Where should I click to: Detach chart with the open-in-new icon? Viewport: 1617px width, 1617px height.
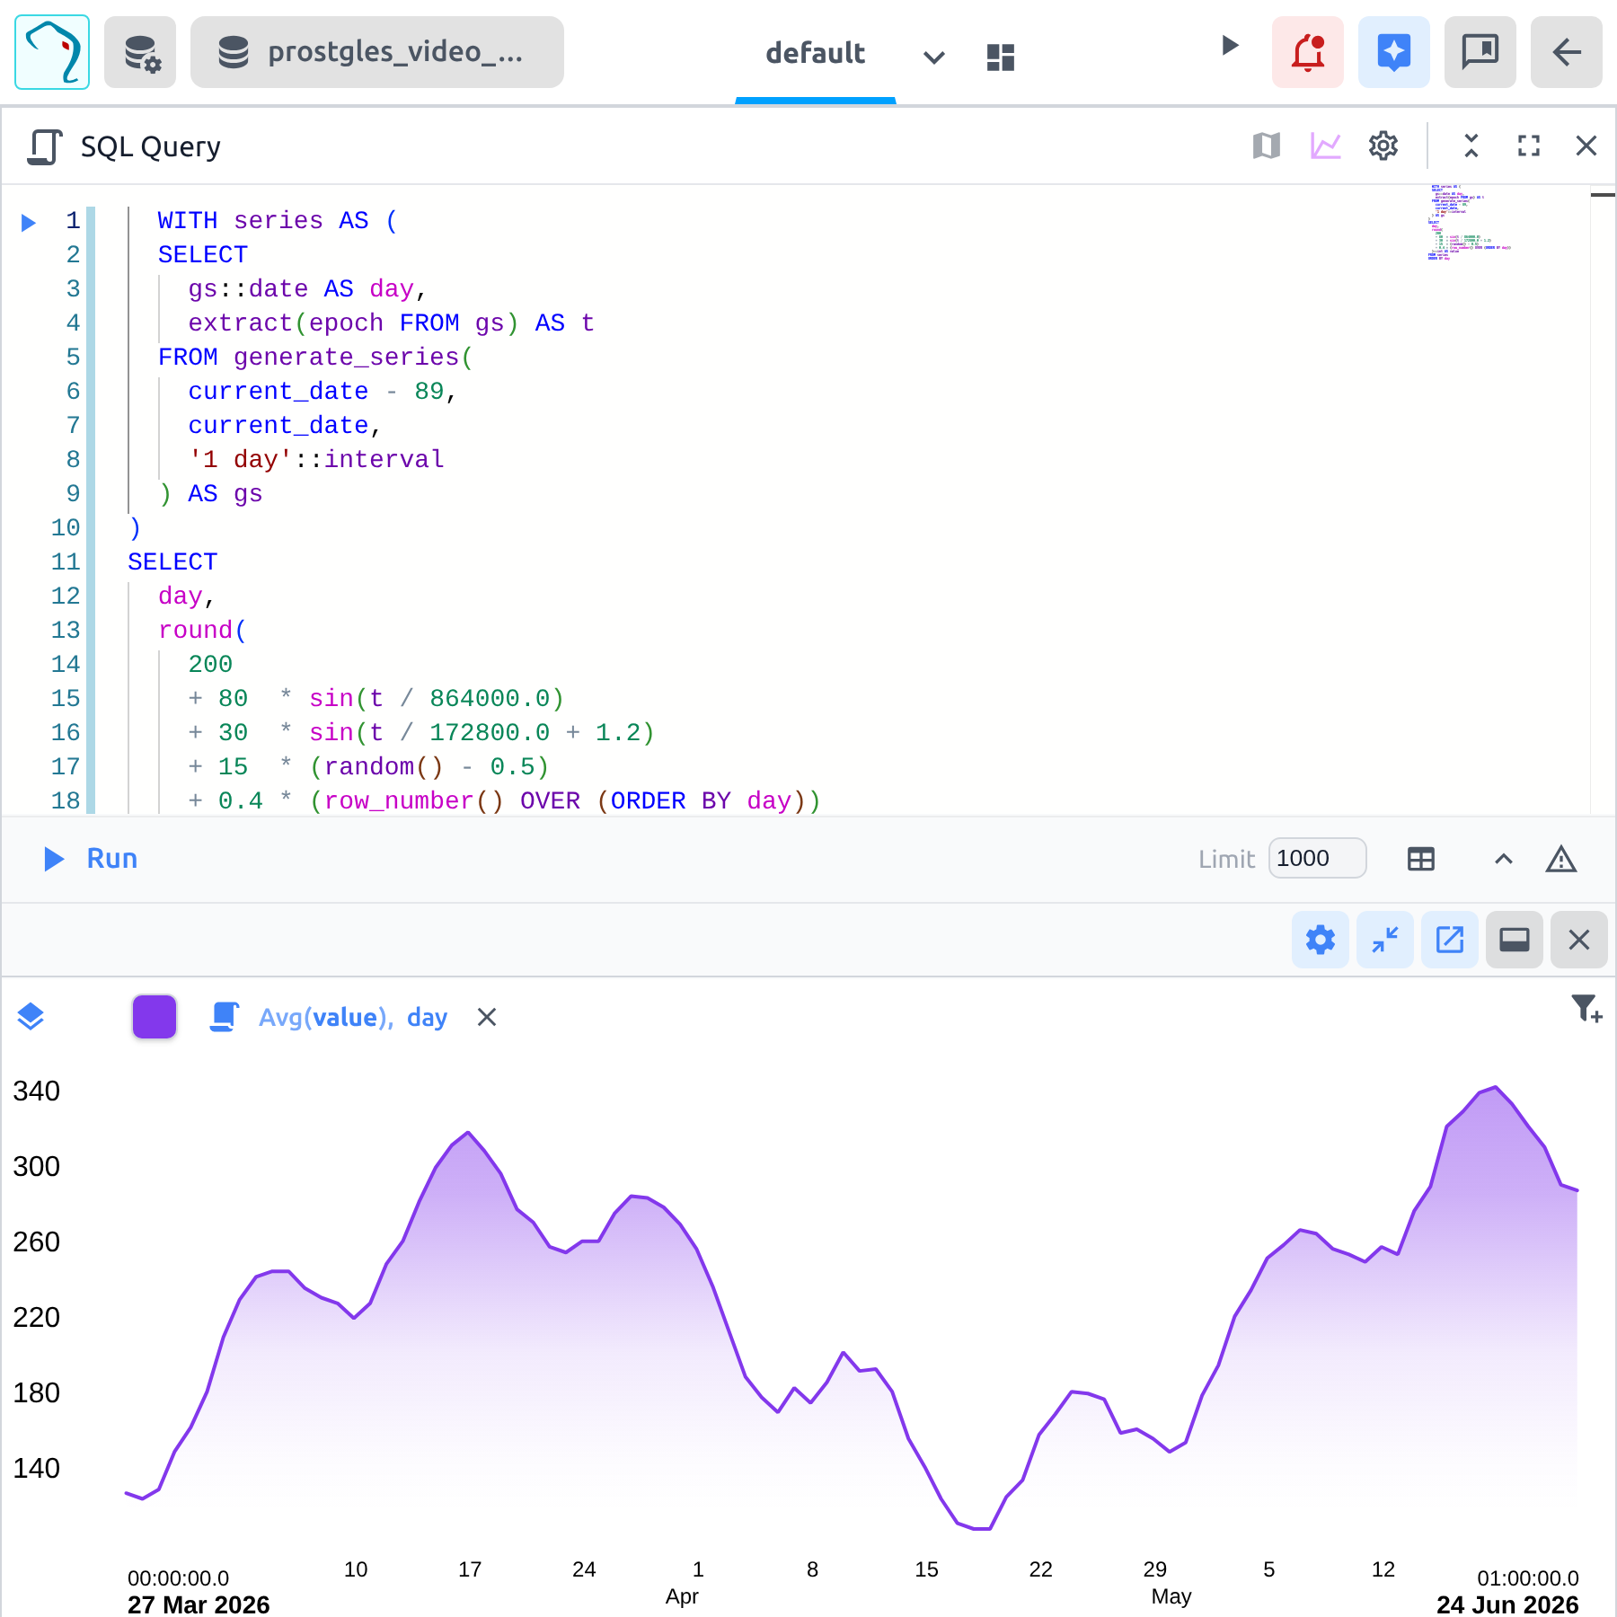pyautogui.click(x=1450, y=940)
